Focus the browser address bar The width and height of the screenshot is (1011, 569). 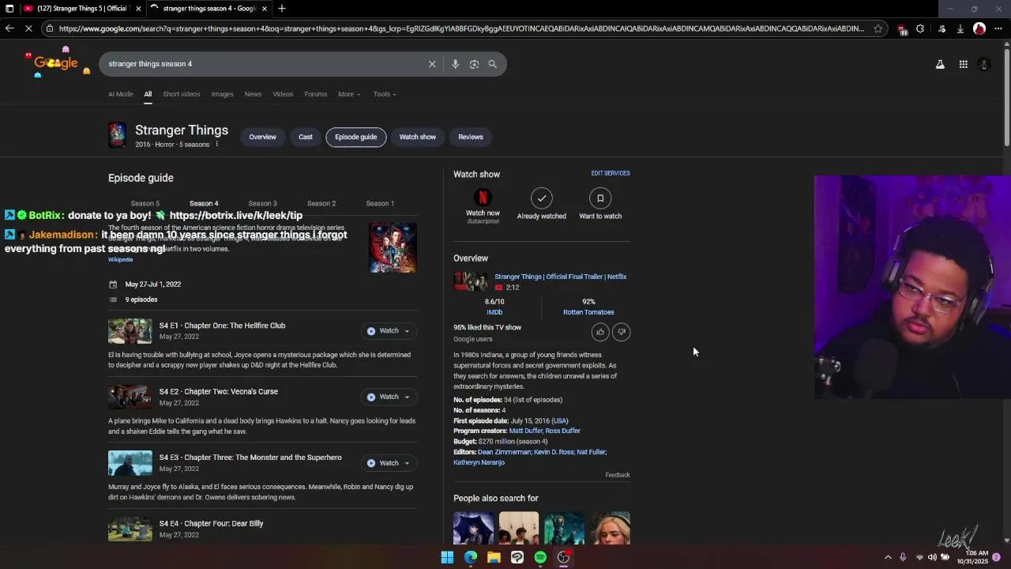pos(461,28)
